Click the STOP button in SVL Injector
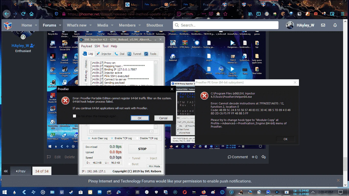This screenshot has width=349, height=196. 142,149
